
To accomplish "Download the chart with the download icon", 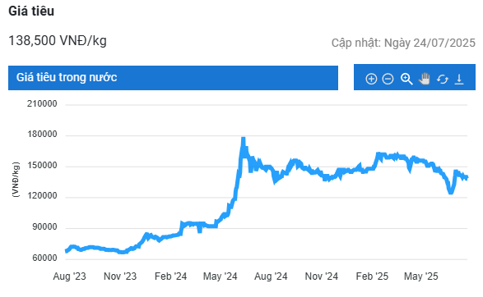I will [x=459, y=79].
